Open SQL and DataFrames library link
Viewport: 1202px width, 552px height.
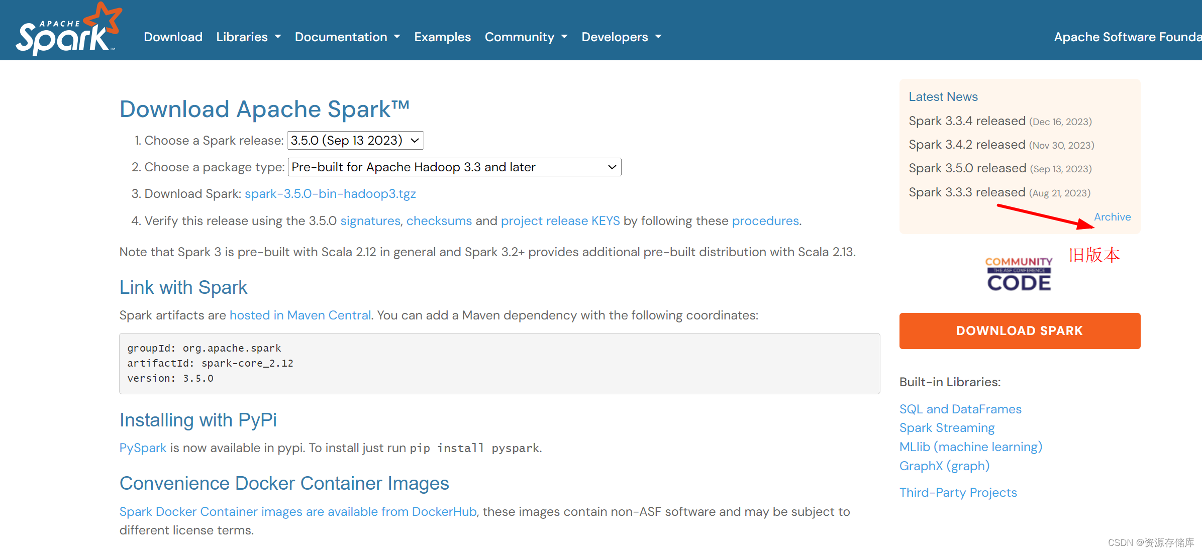[x=960, y=409]
